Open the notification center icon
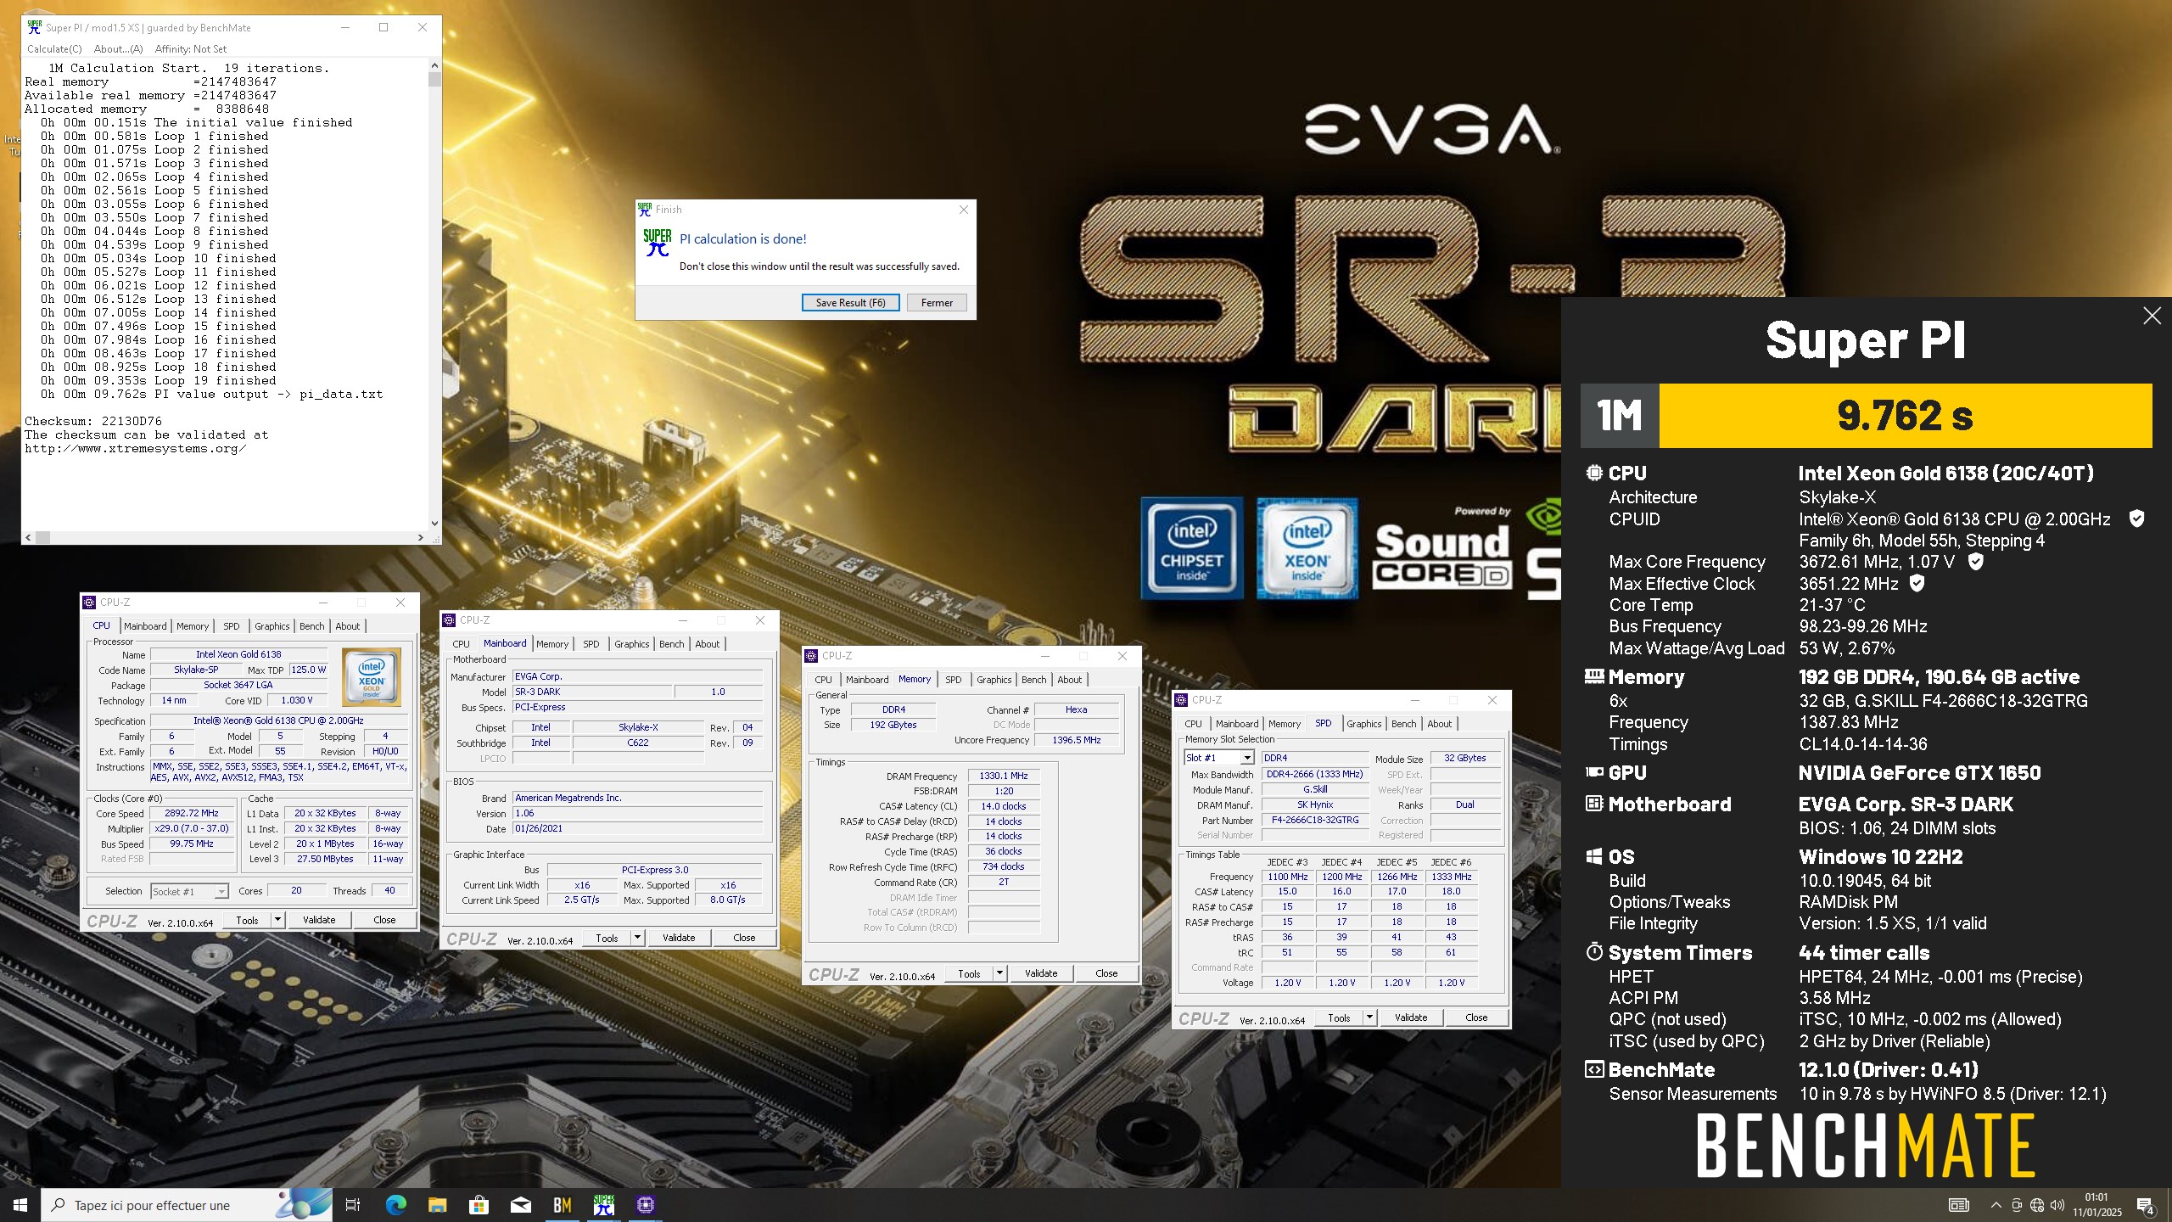The image size is (2172, 1222). 2145,1205
